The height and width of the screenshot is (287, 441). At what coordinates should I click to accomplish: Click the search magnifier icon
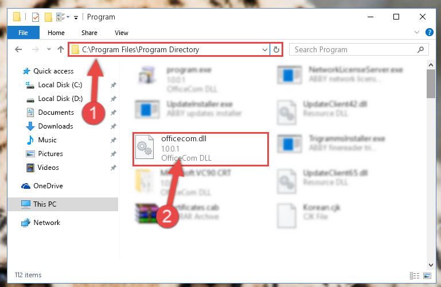[421, 49]
